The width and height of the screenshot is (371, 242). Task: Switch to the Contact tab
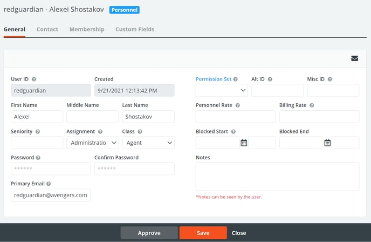click(x=47, y=29)
